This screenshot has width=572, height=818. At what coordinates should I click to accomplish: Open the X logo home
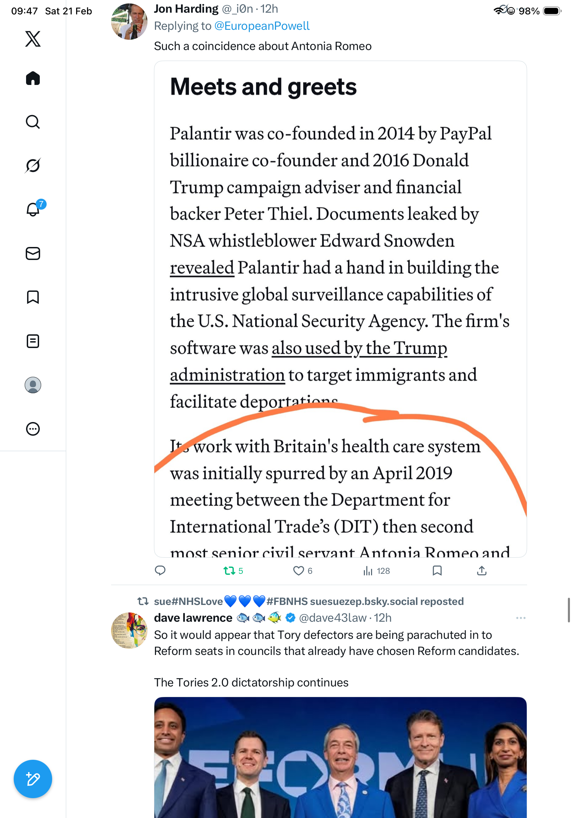point(33,39)
